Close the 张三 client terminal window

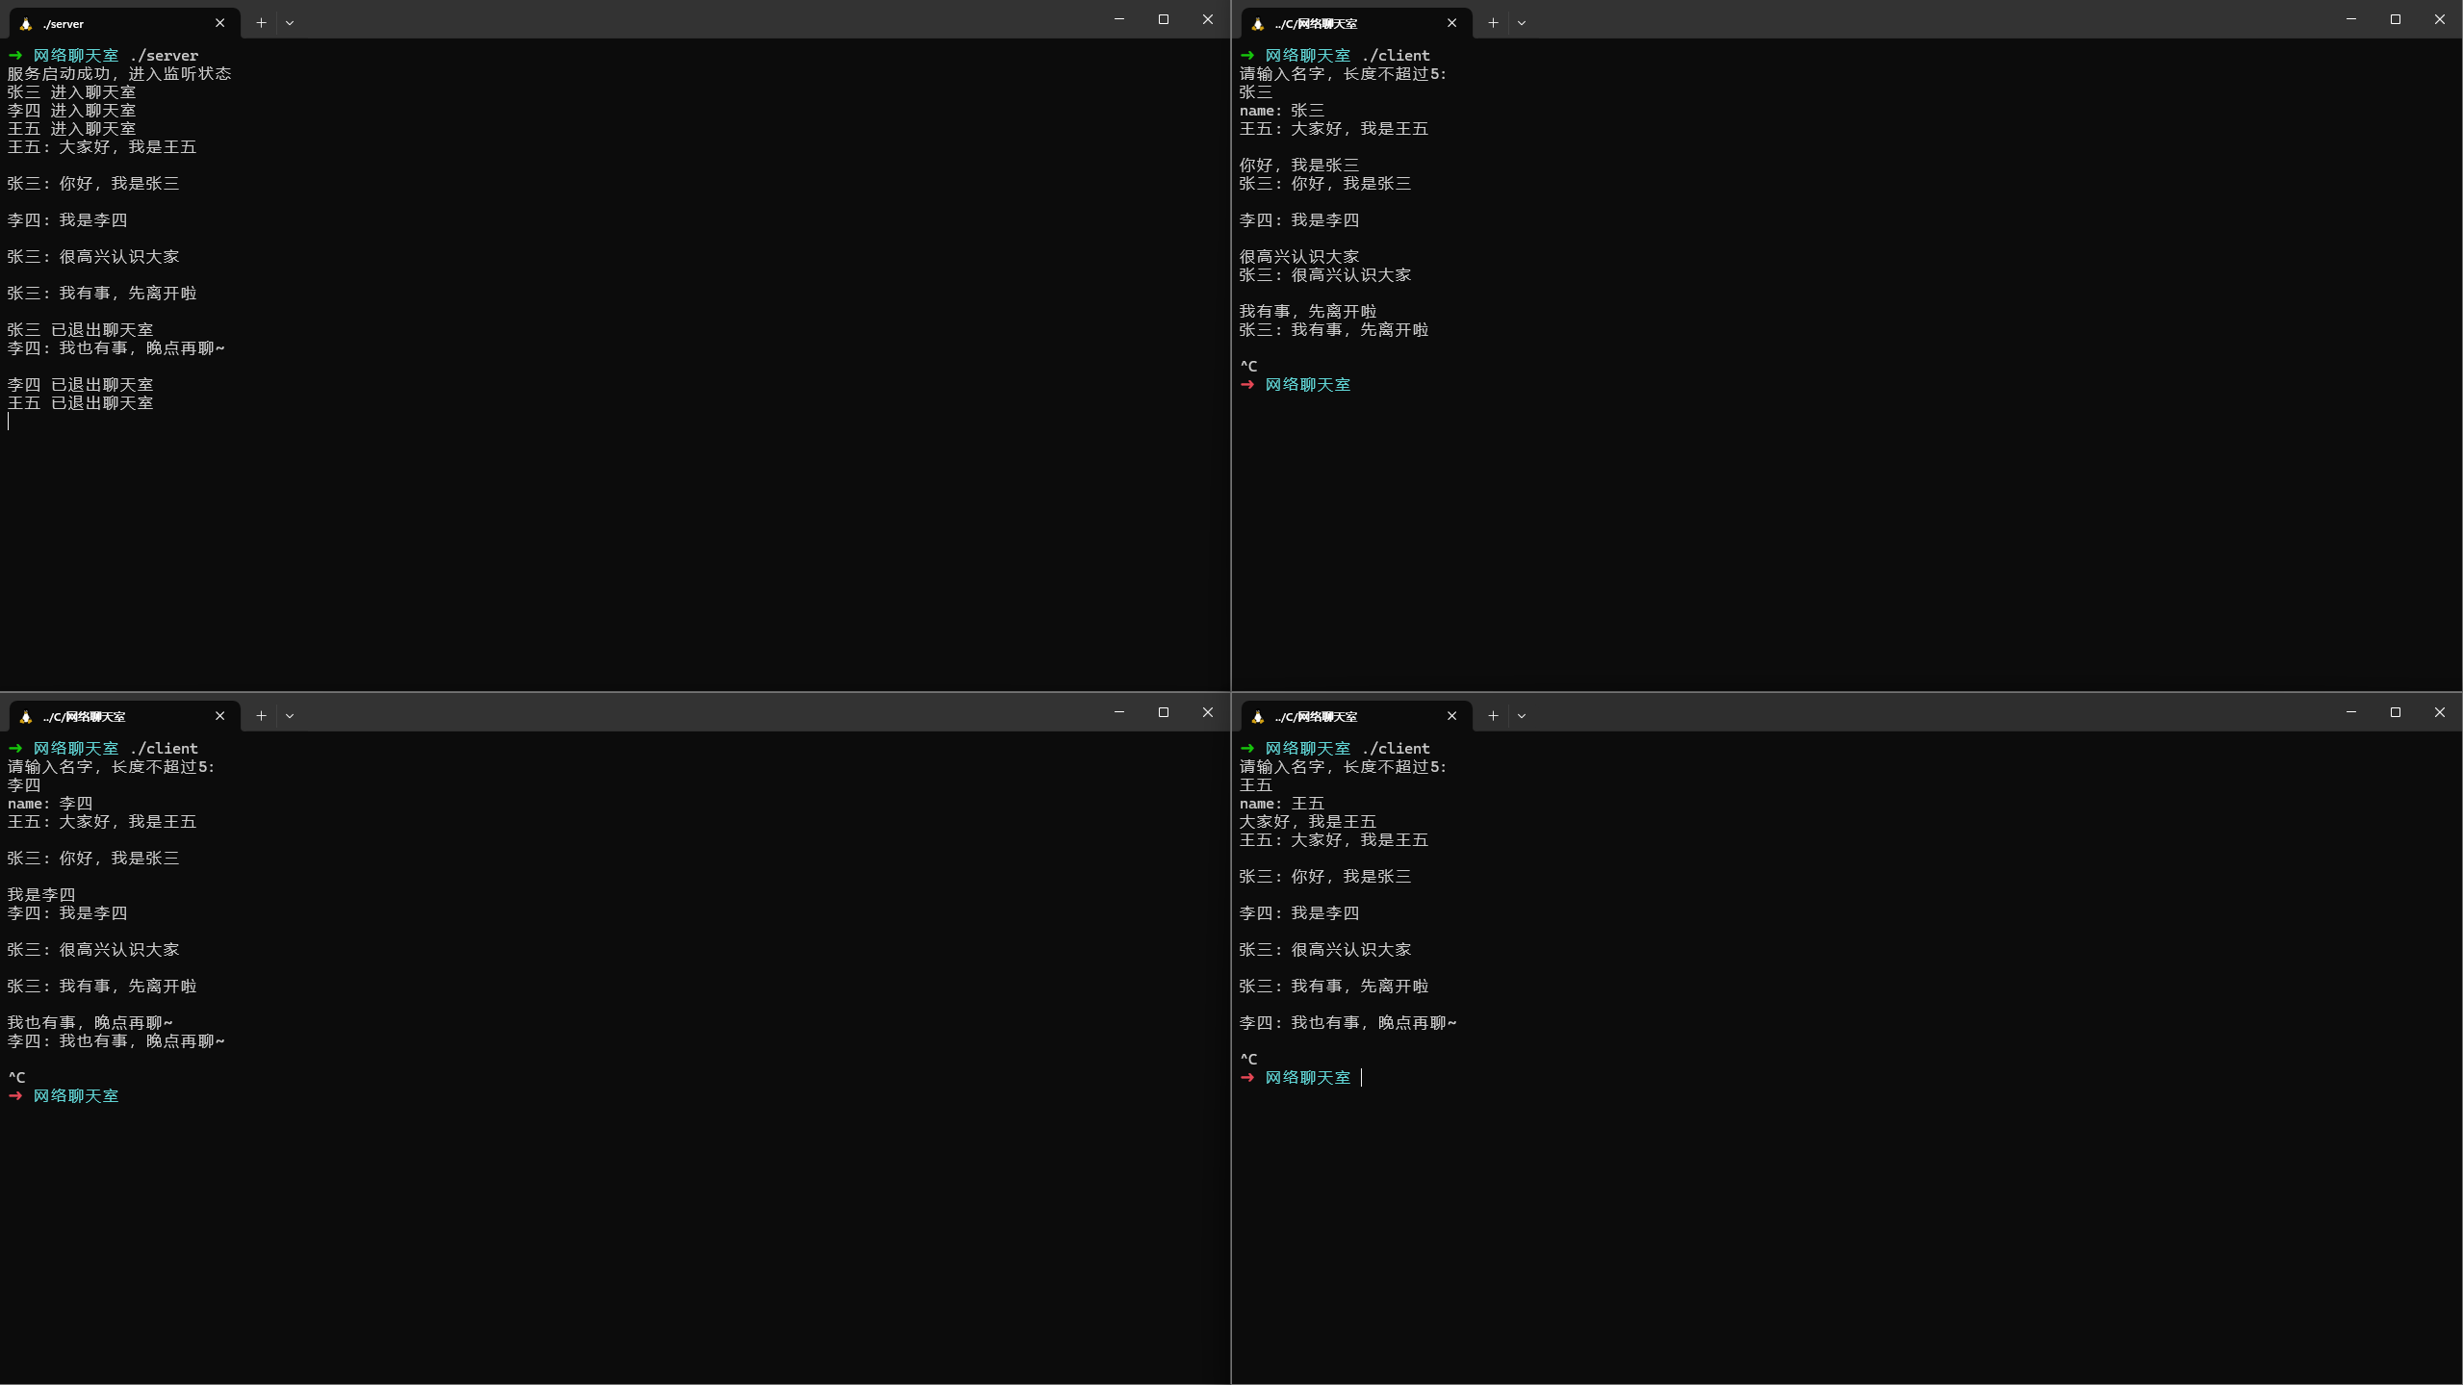[x=2440, y=19]
